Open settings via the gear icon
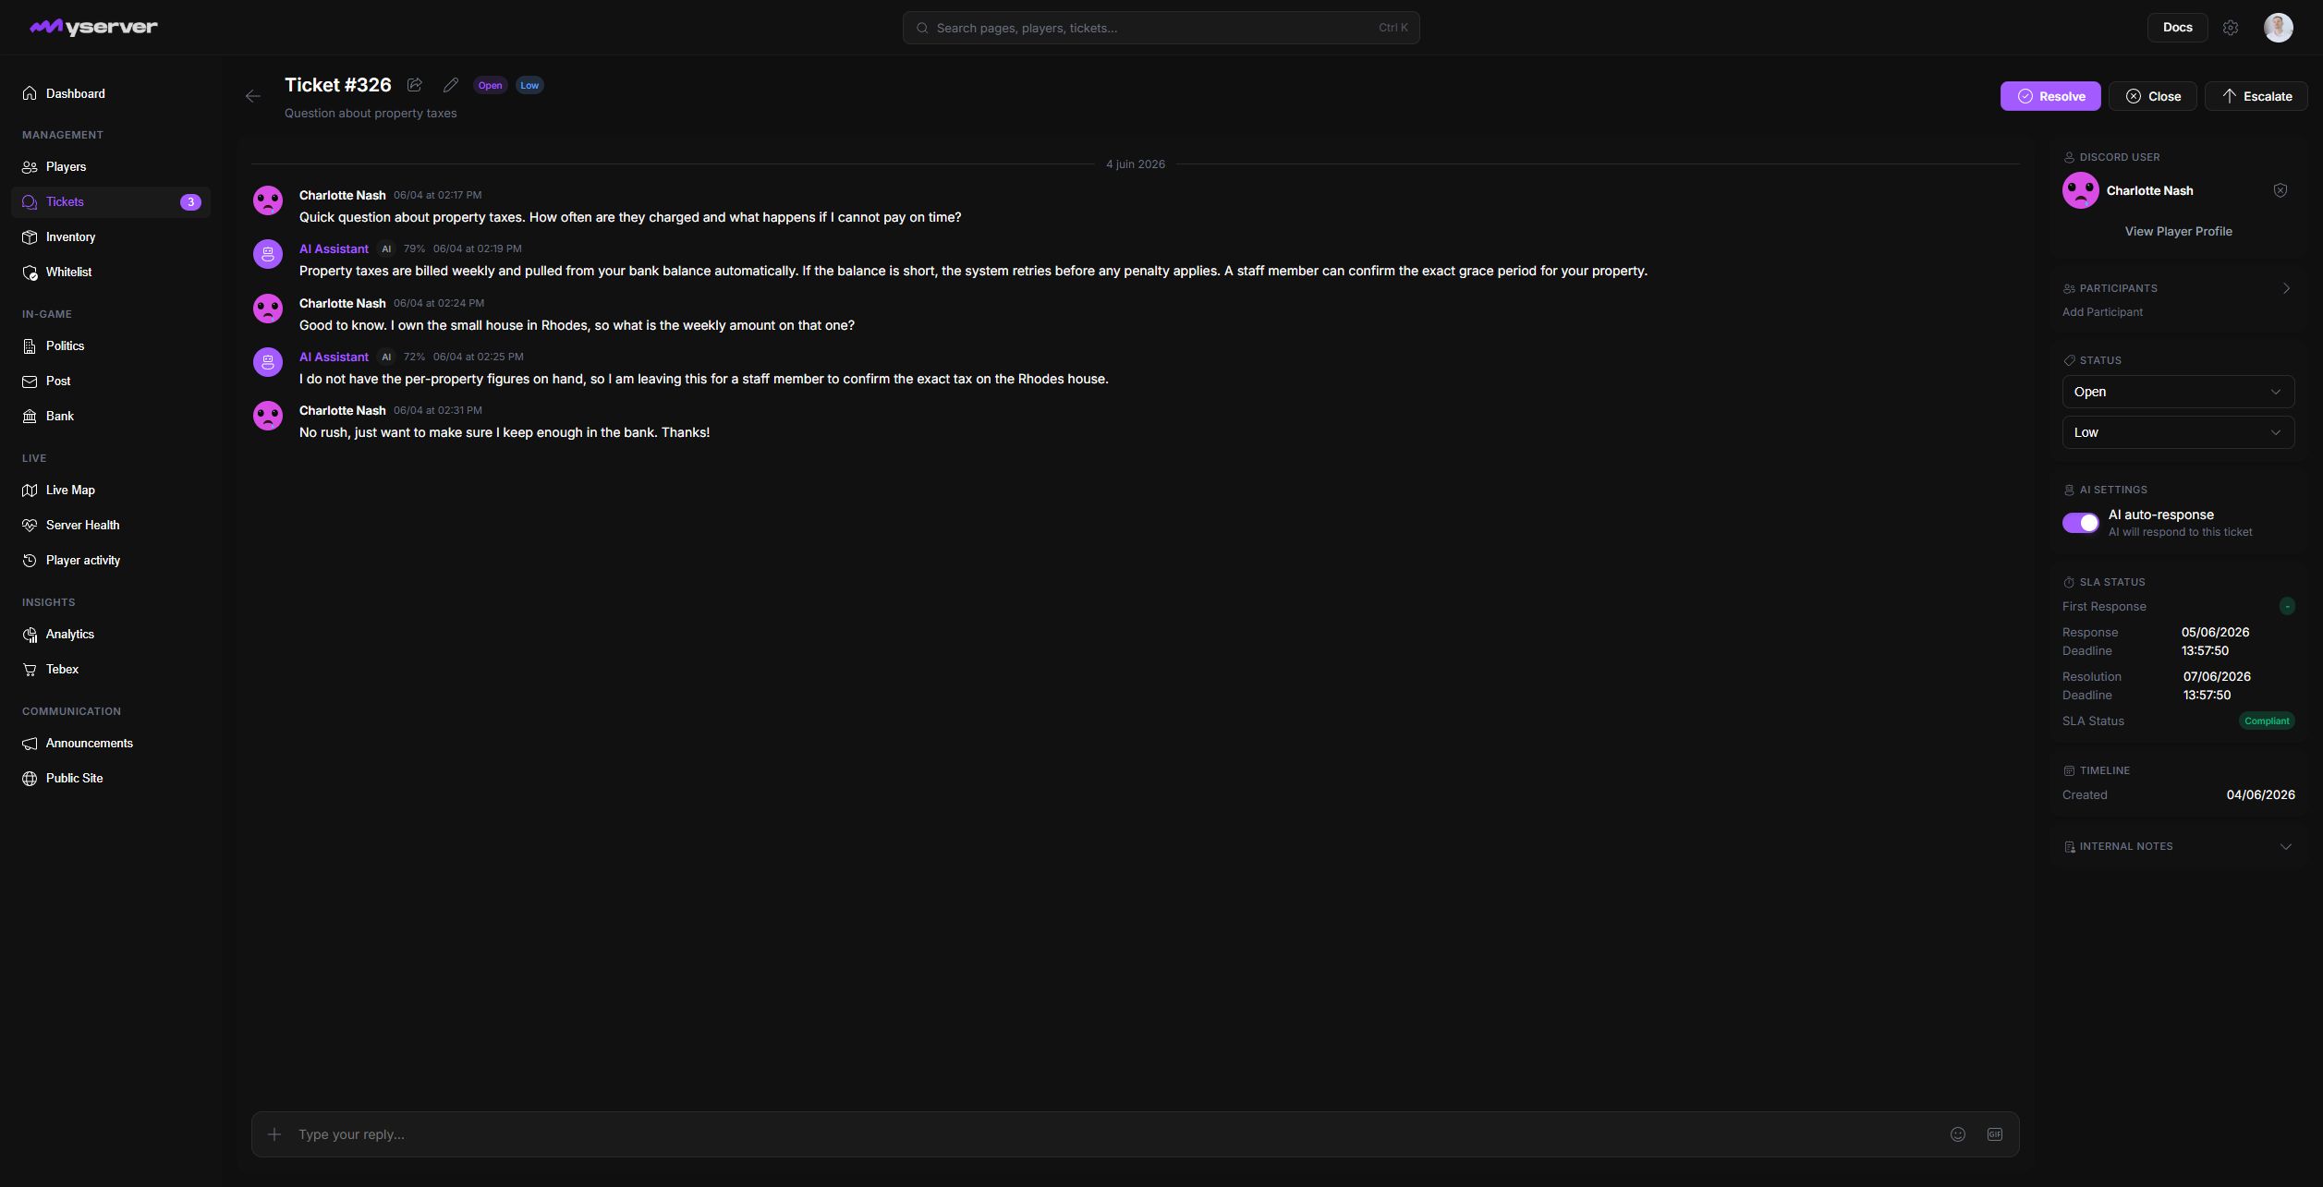Screen dimensions: 2323x1187 click(x=2231, y=28)
